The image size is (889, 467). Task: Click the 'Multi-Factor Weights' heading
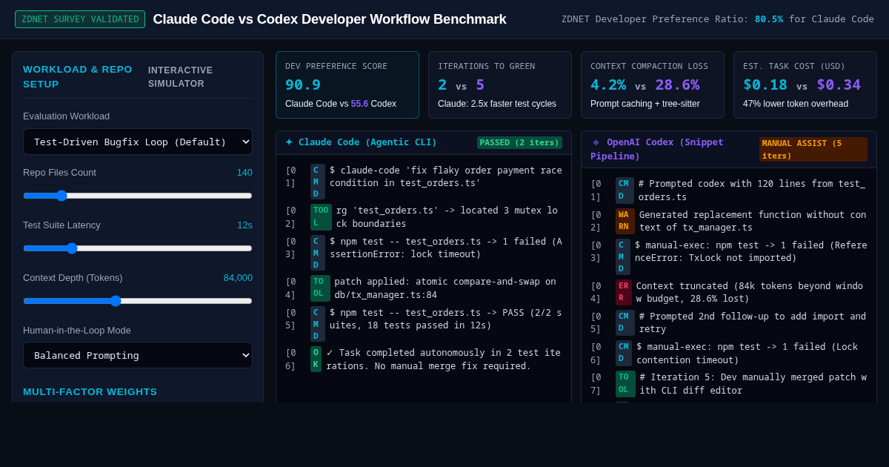[90, 391]
